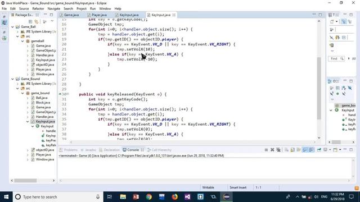
Task: Click the Eclipse icon in taskbar
Action: pos(226,197)
